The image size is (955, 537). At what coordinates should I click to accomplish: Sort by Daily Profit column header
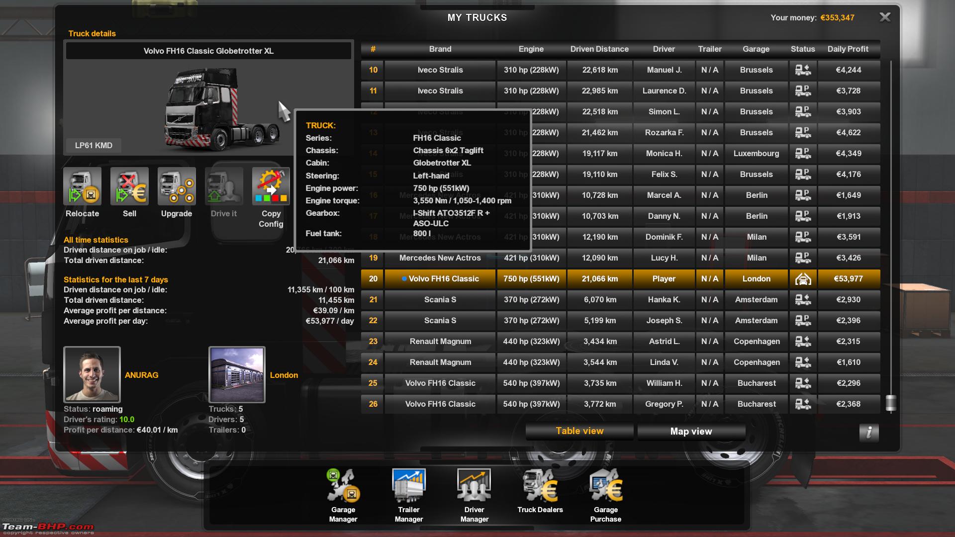click(x=848, y=49)
